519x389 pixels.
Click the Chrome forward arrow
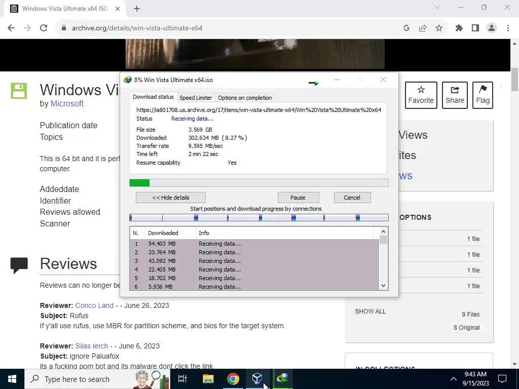[27, 28]
